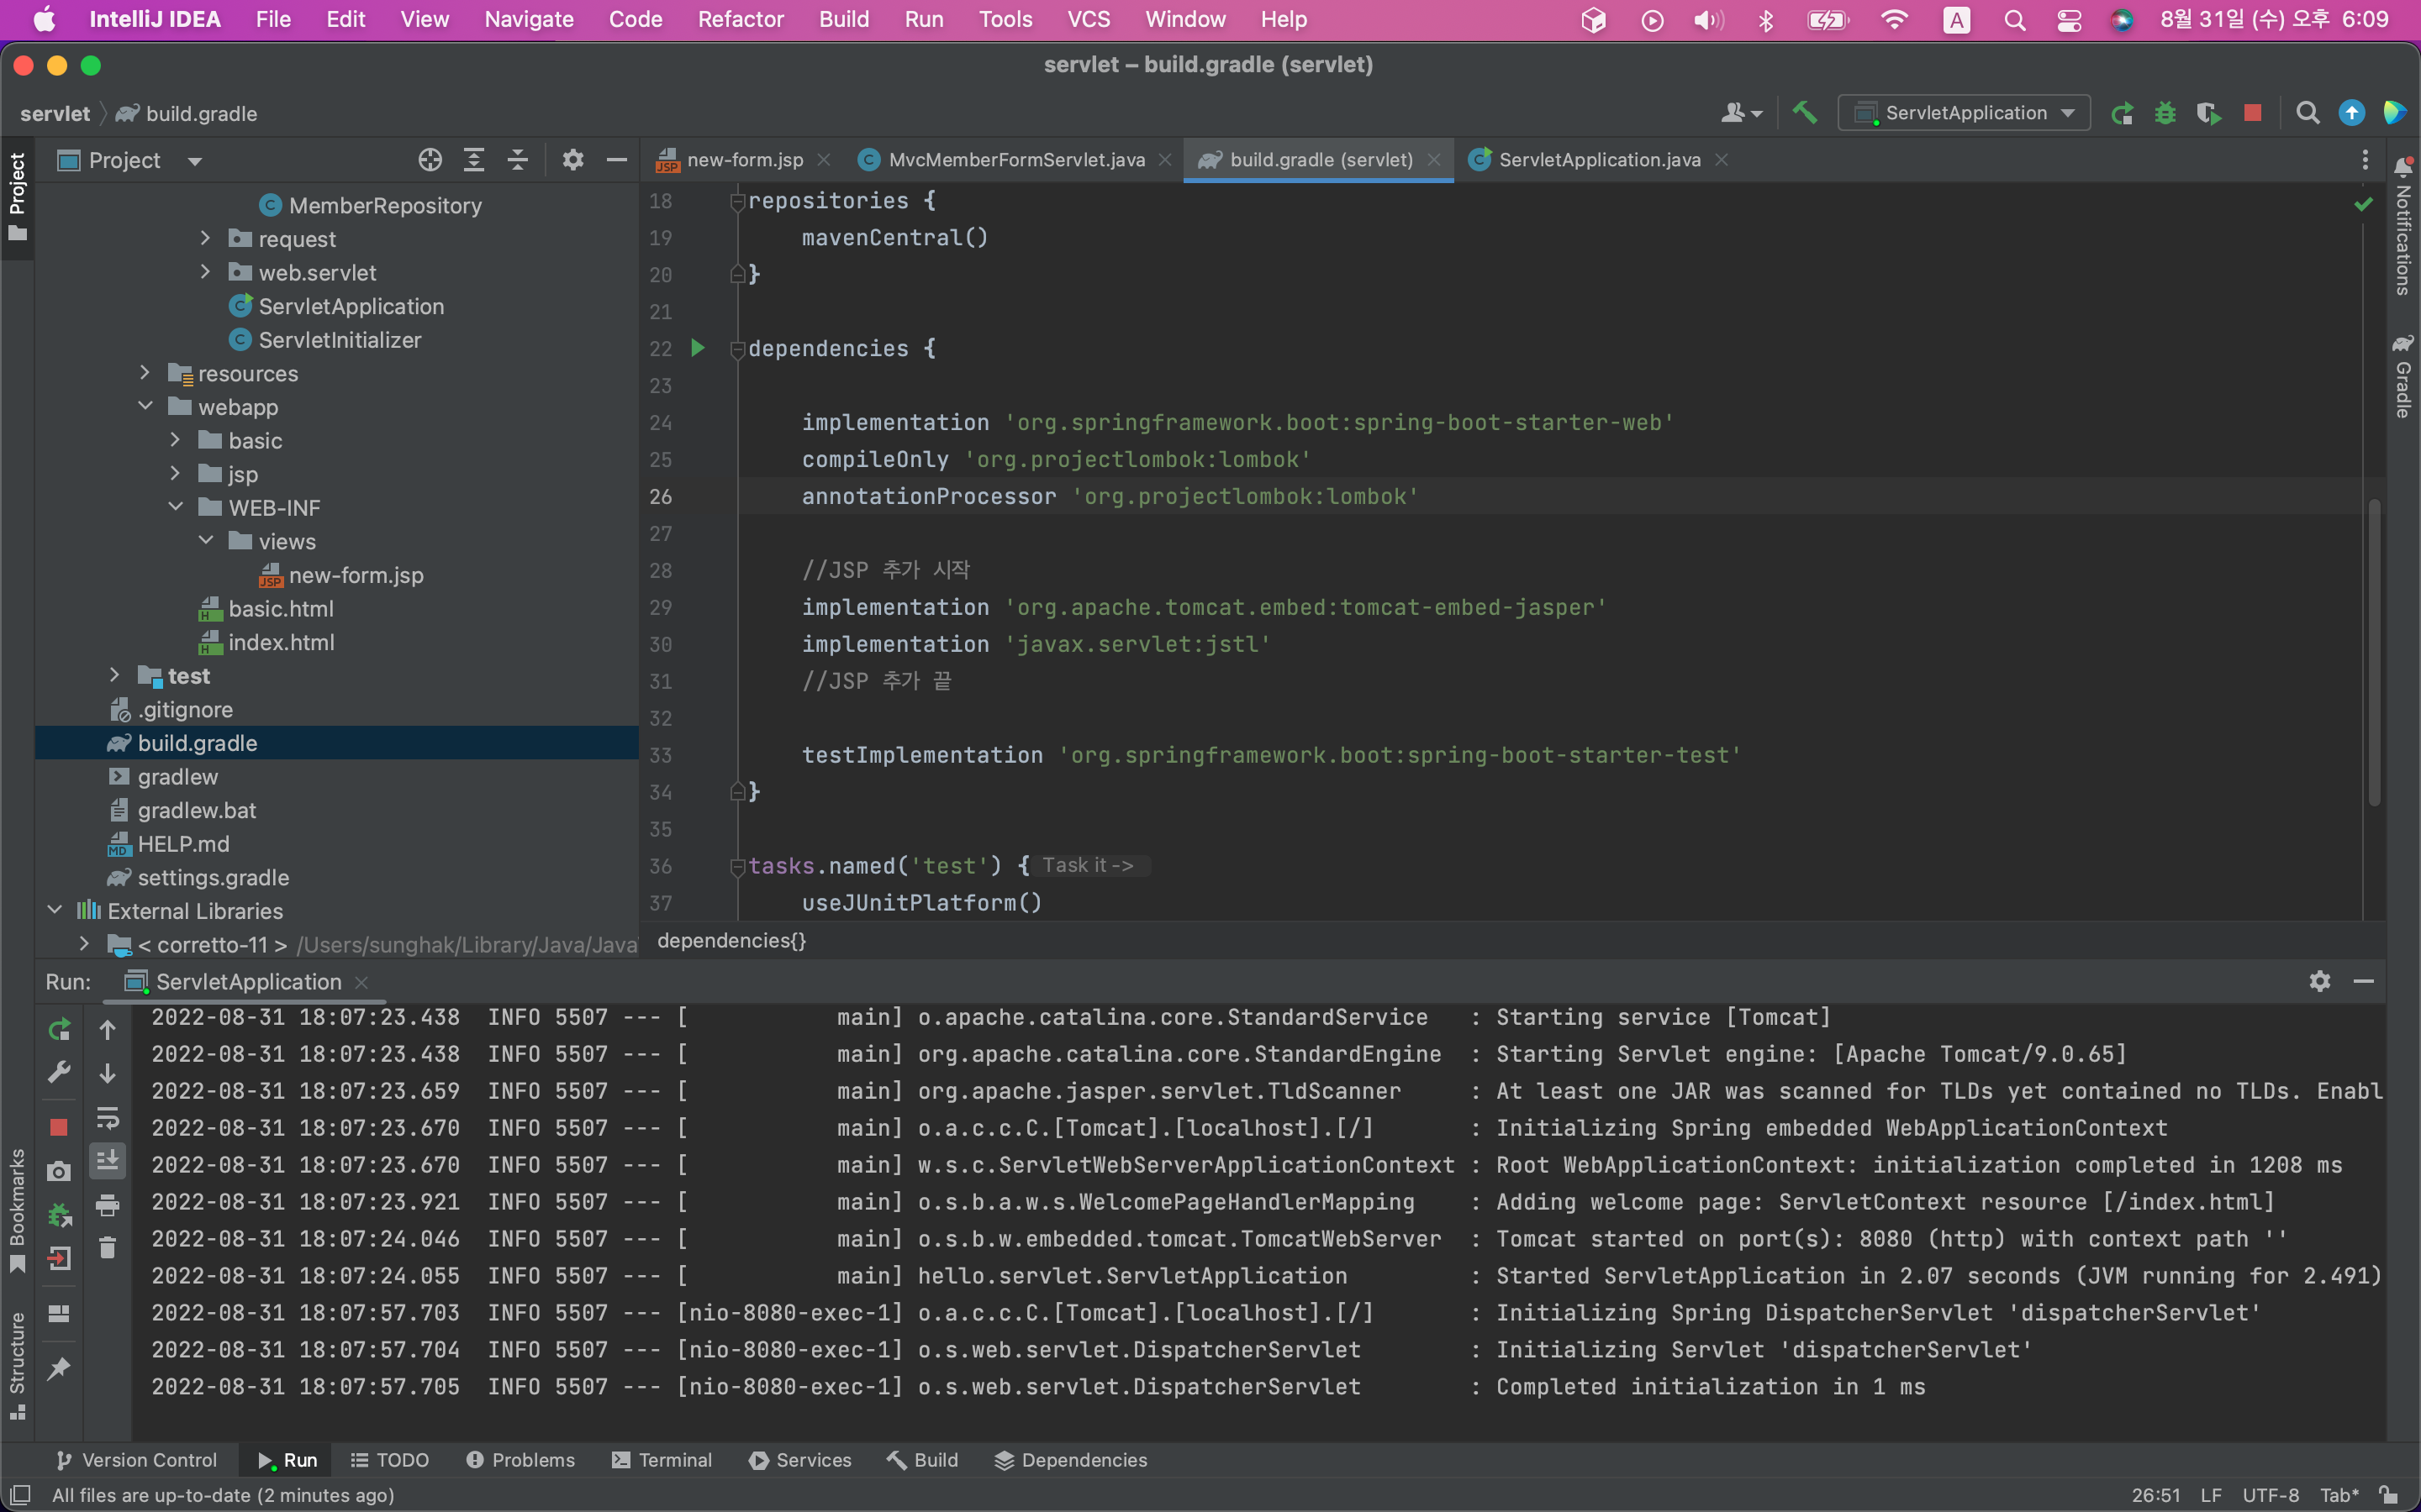2421x1512 pixels.
Task: Take thread dump camera icon
Action: tap(59, 1171)
